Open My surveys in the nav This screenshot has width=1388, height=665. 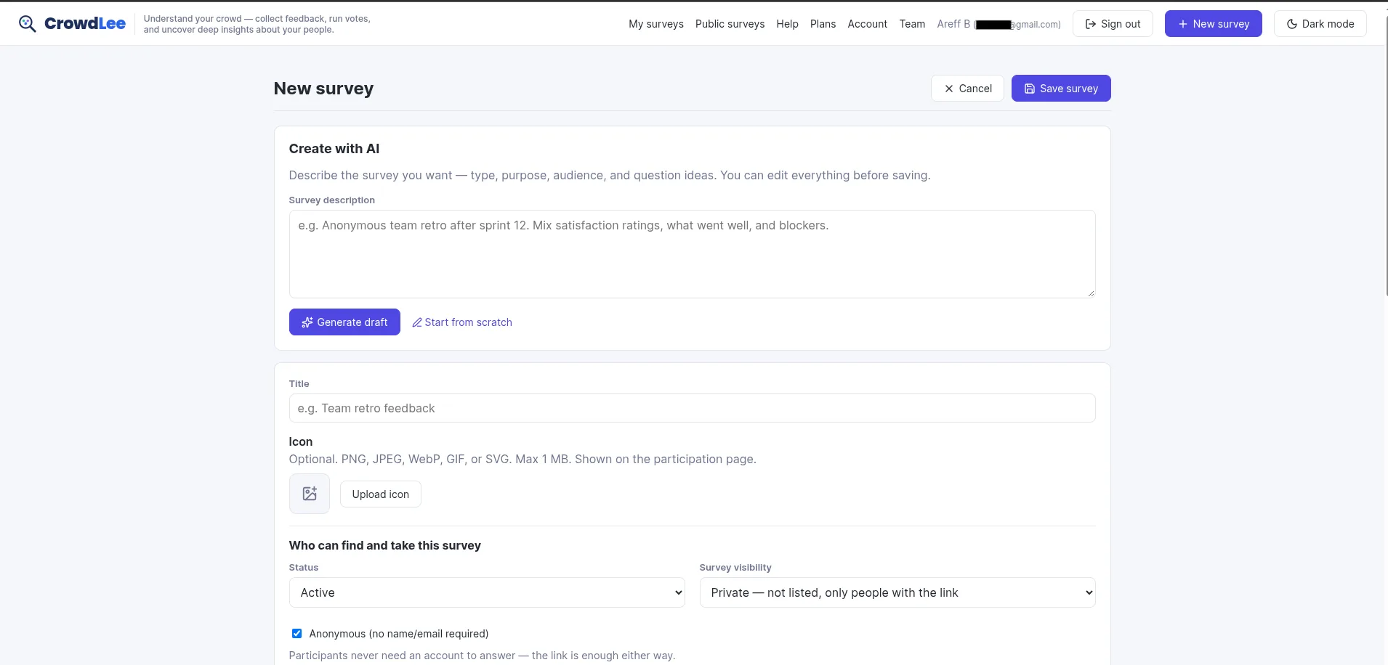point(656,24)
